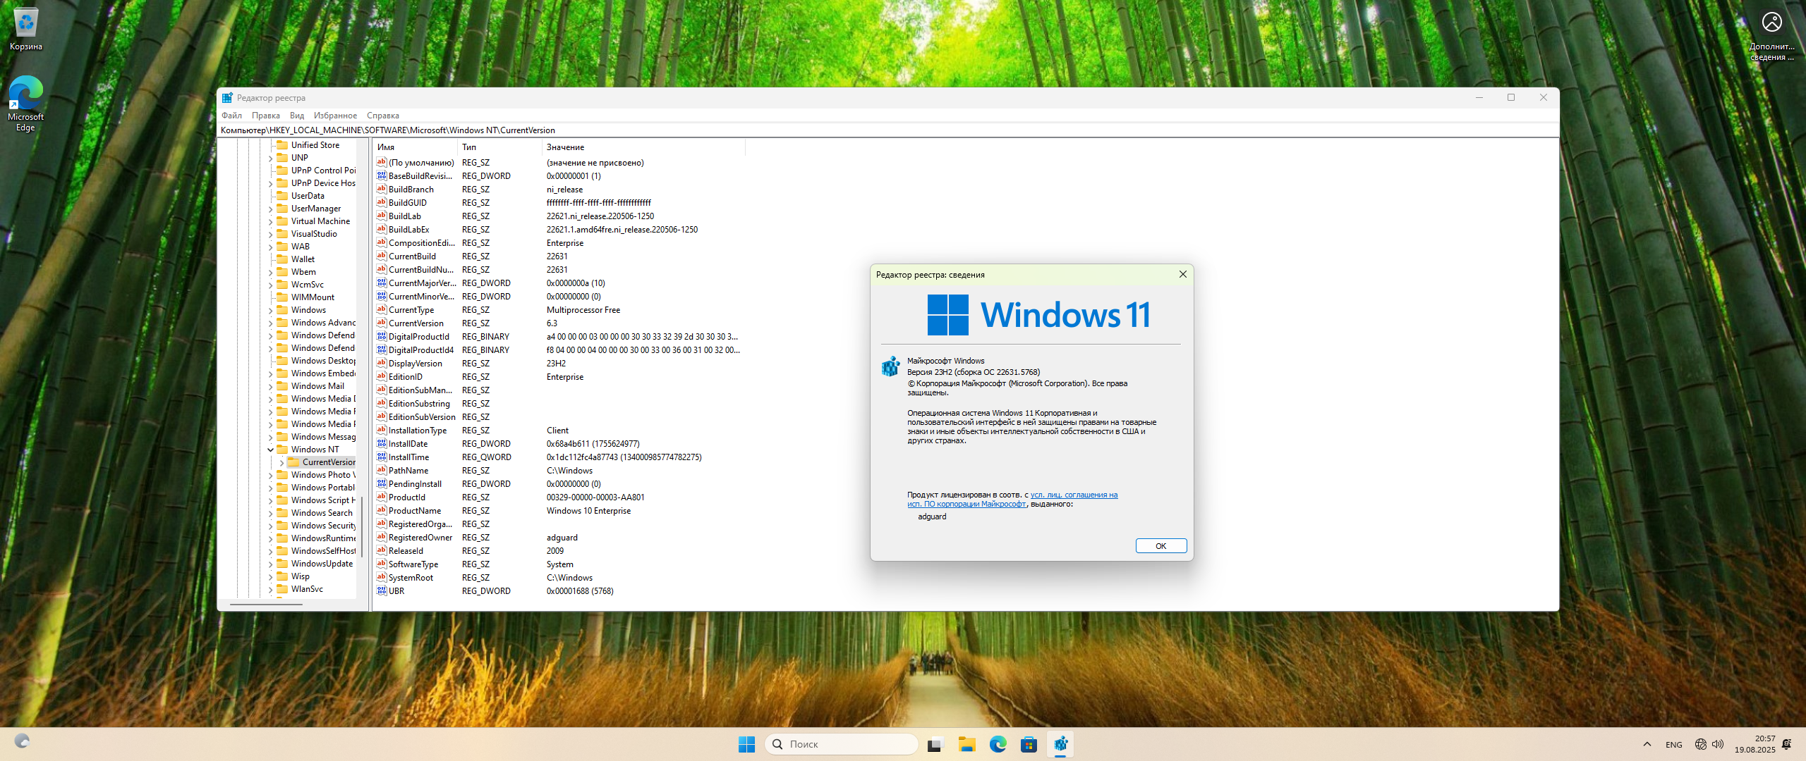The image size is (1806, 761).
Task: Sort by the Тип column header
Action: [499, 147]
